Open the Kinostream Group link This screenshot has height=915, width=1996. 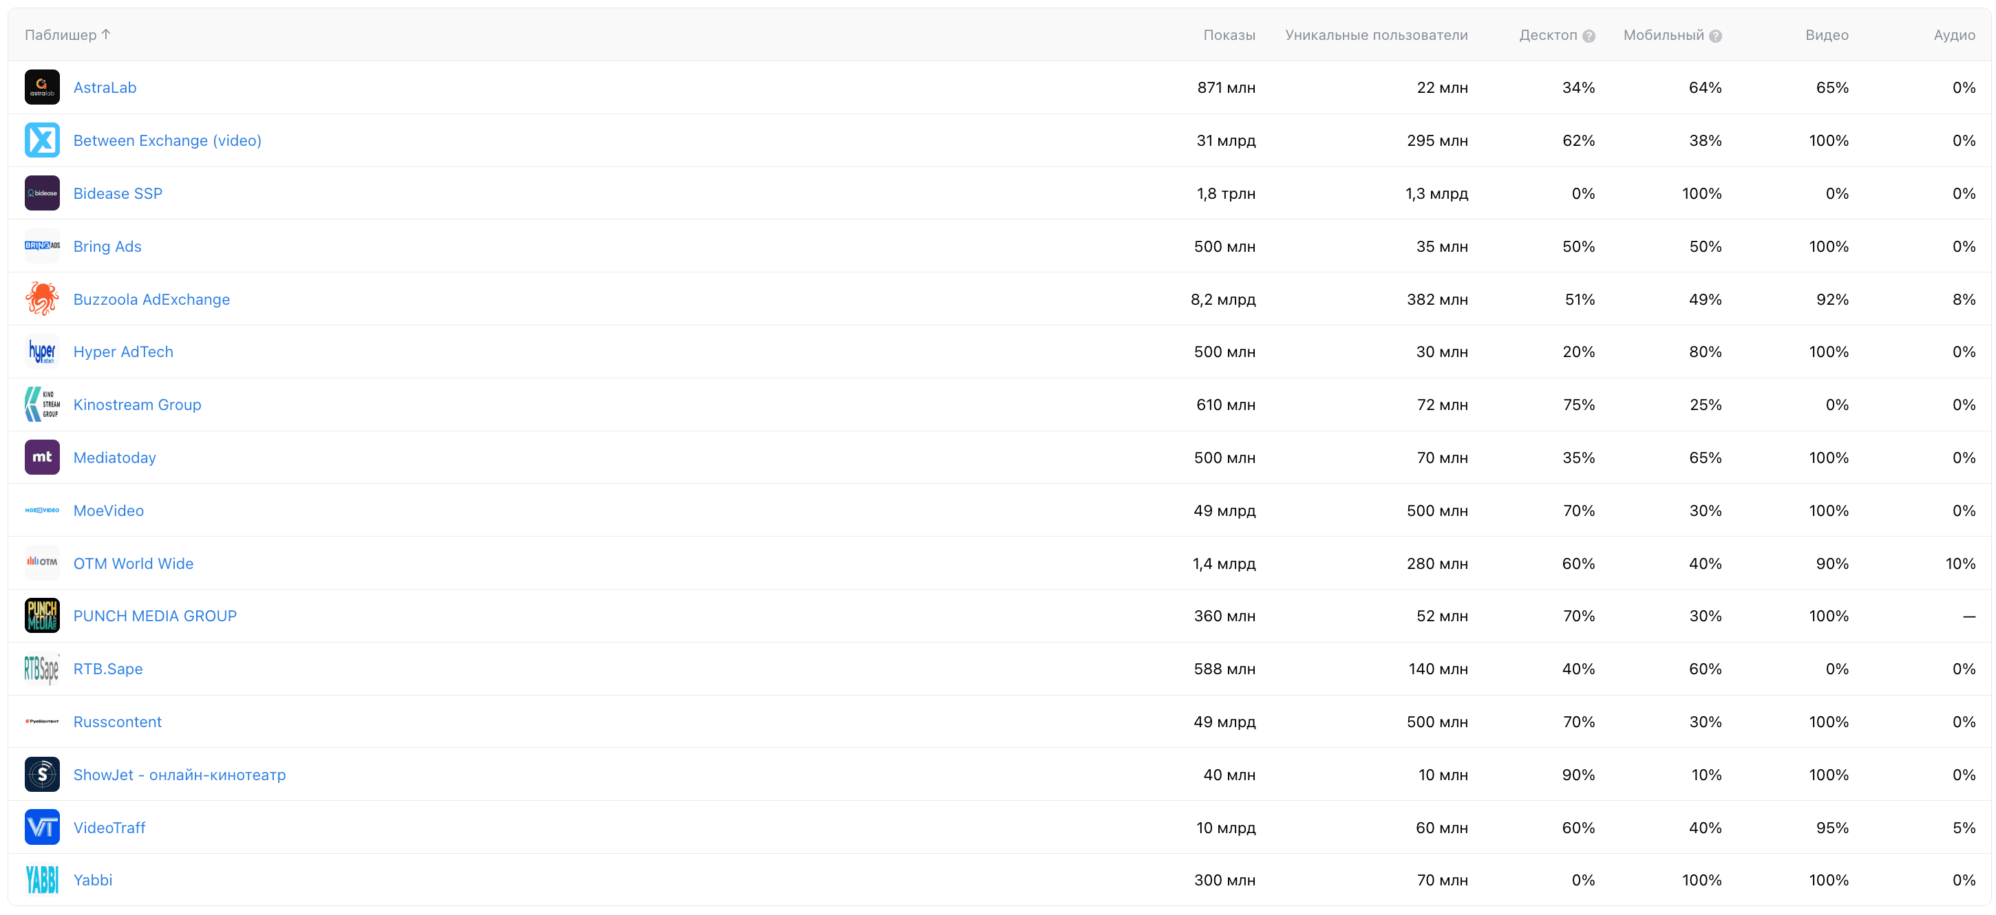[x=137, y=405]
